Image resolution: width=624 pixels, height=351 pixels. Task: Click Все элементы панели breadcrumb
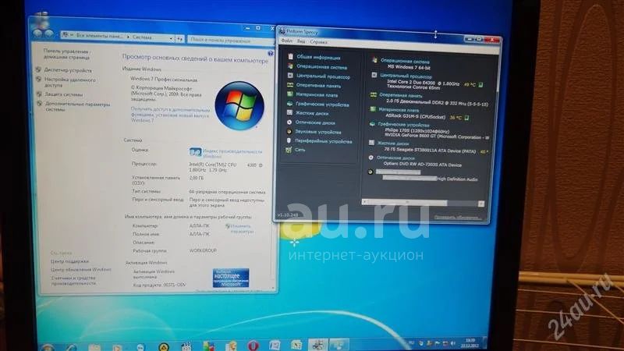100,36
